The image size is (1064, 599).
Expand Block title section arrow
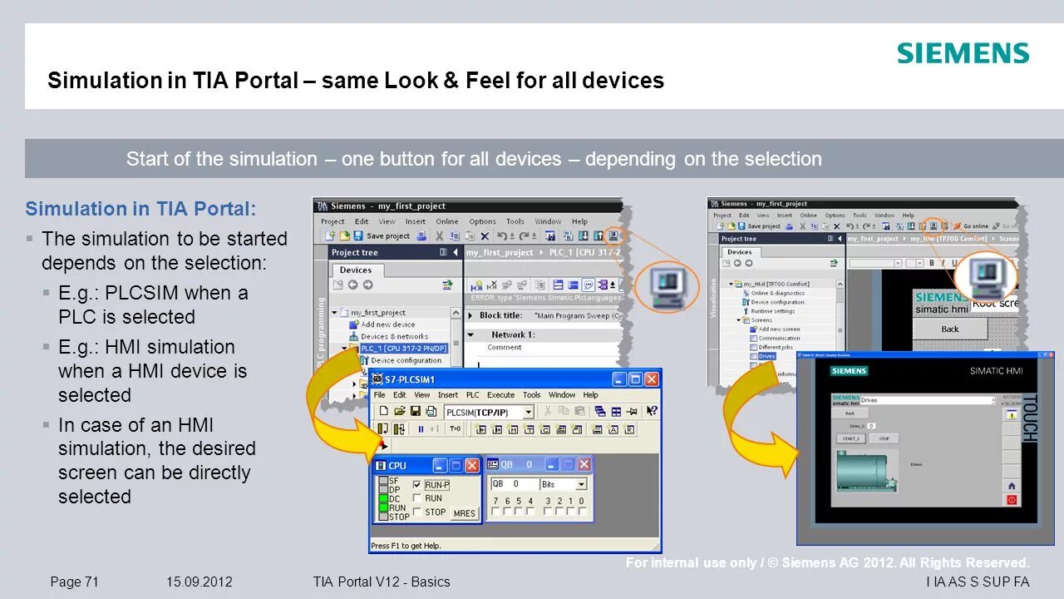pos(470,315)
